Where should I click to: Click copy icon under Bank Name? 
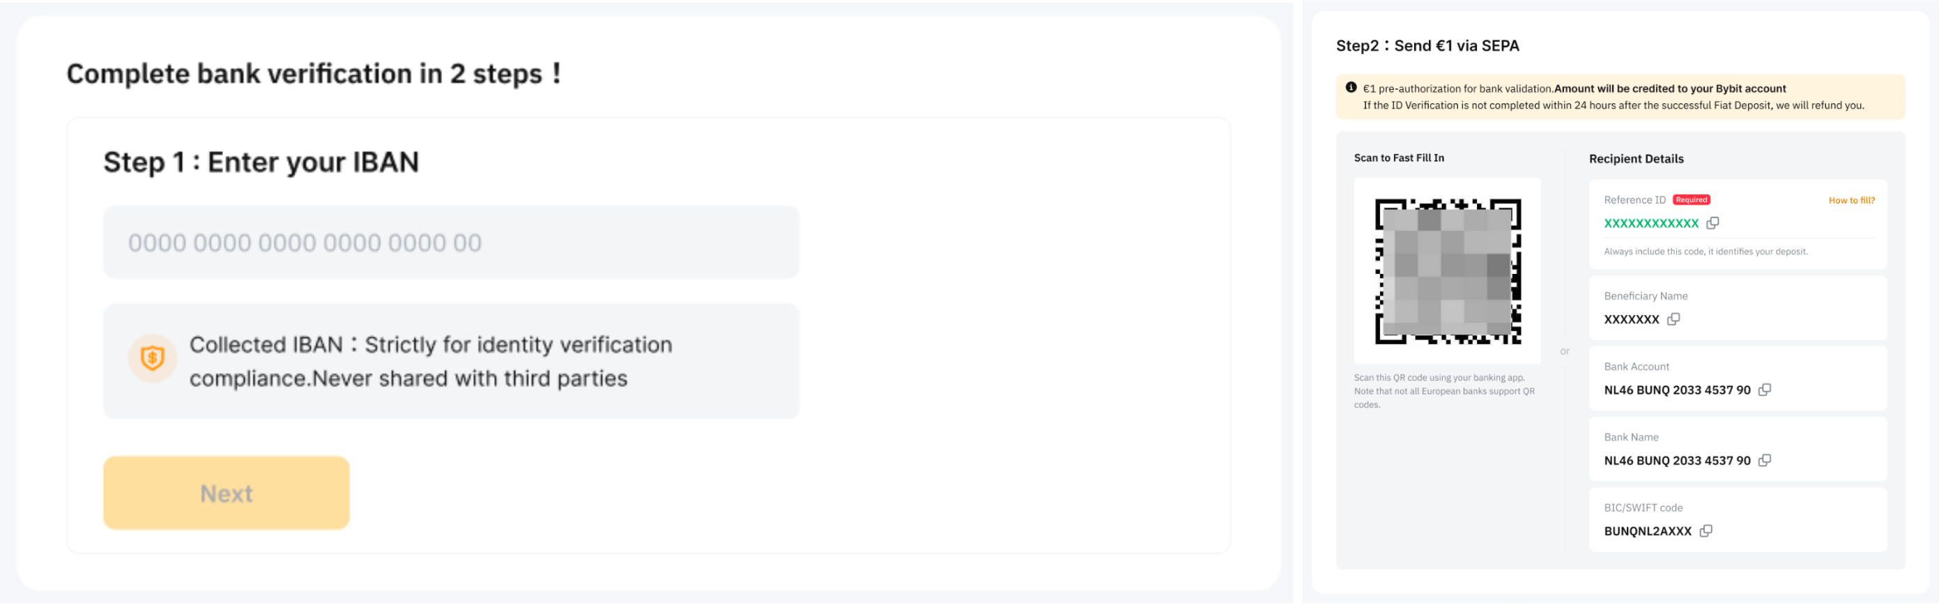point(1764,461)
